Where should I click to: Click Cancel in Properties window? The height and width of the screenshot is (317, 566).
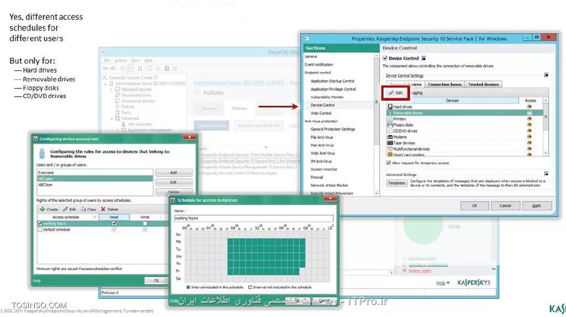tap(505, 206)
